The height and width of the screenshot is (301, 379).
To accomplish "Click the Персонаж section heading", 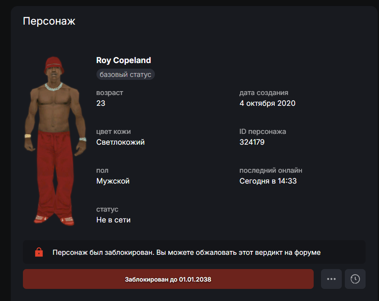I will 49,21.
